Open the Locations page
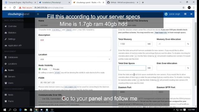Screen dimensions: 199x112 pyautogui.click(x=12, y=64)
